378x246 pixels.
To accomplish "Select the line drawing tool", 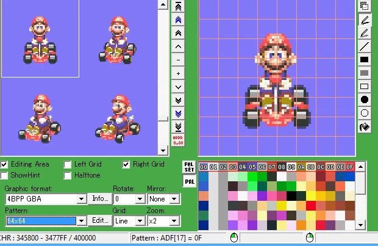I will [364, 46].
